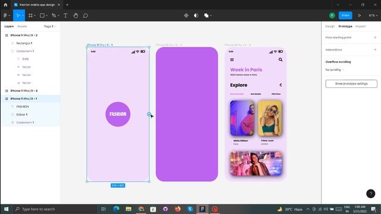Click the hamburger menu icon in Explore screen
Screen dimensions: 381x214
click(232, 59)
